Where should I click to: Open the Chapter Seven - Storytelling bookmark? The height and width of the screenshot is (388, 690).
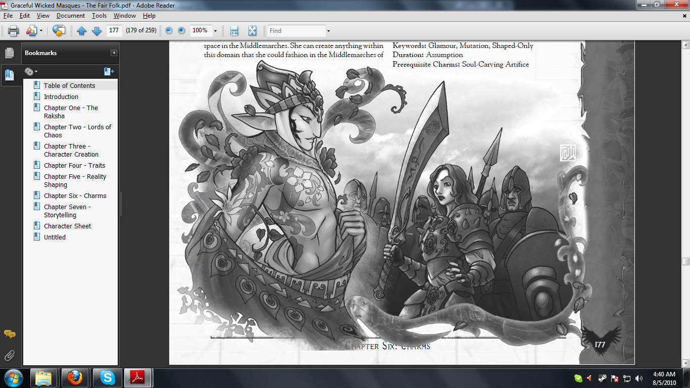67,211
